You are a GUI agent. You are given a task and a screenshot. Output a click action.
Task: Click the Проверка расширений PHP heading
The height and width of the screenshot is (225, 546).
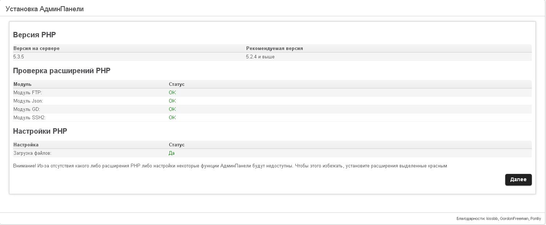coord(61,71)
